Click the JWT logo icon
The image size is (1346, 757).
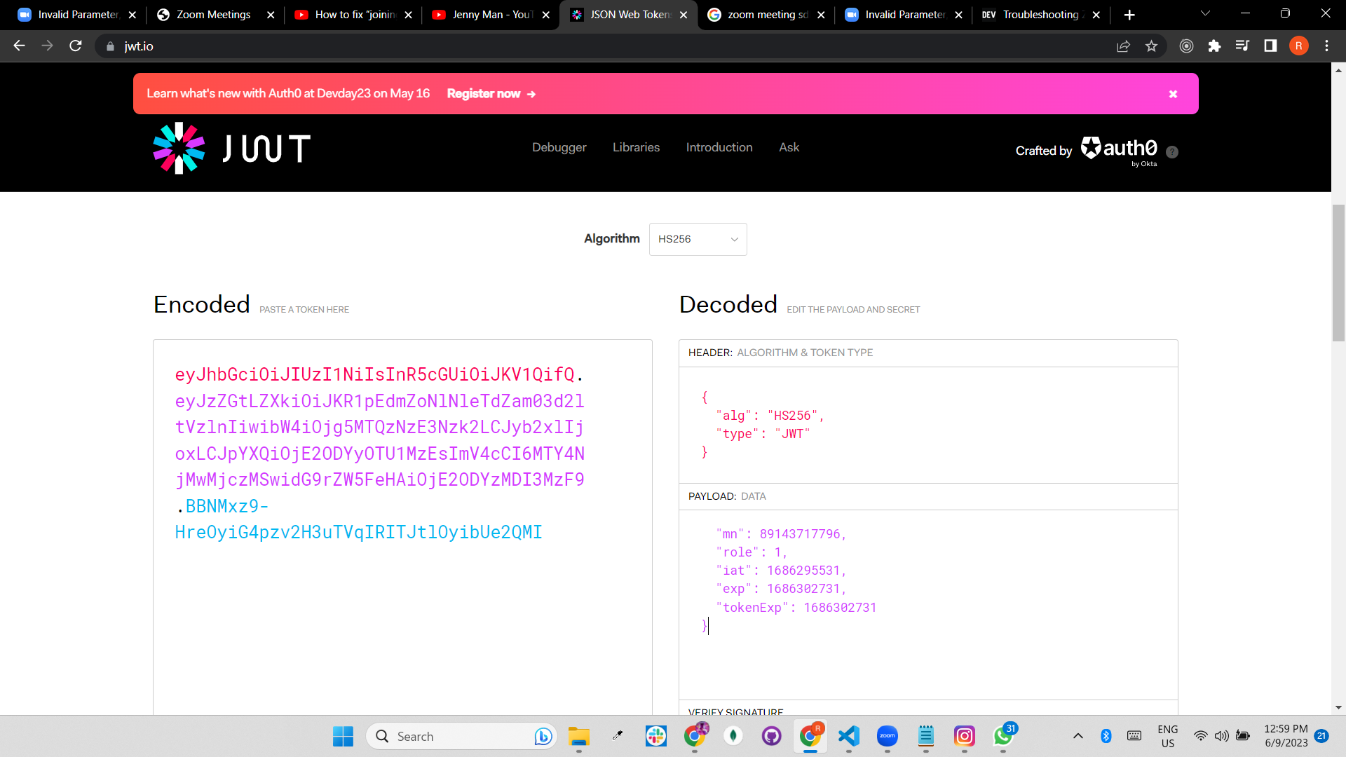[179, 148]
